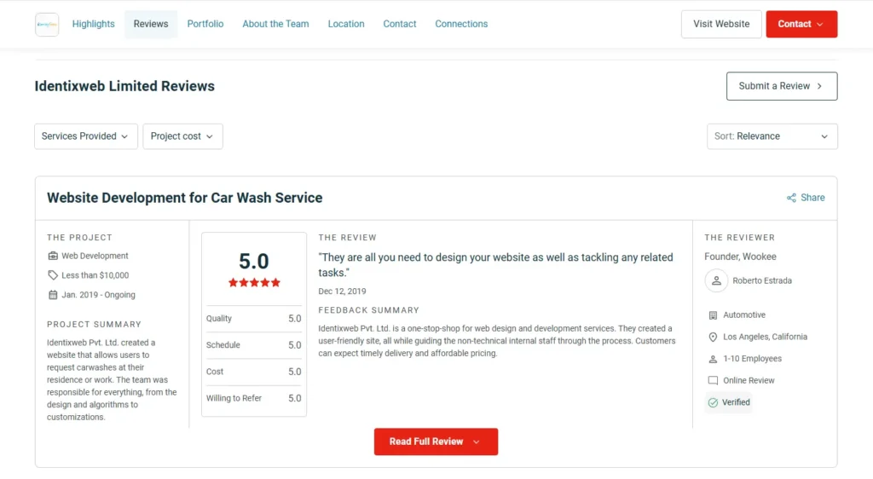This screenshot has height=479, width=873.
Task: Click the Automotive industry building icon
Action: pos(713,315)
